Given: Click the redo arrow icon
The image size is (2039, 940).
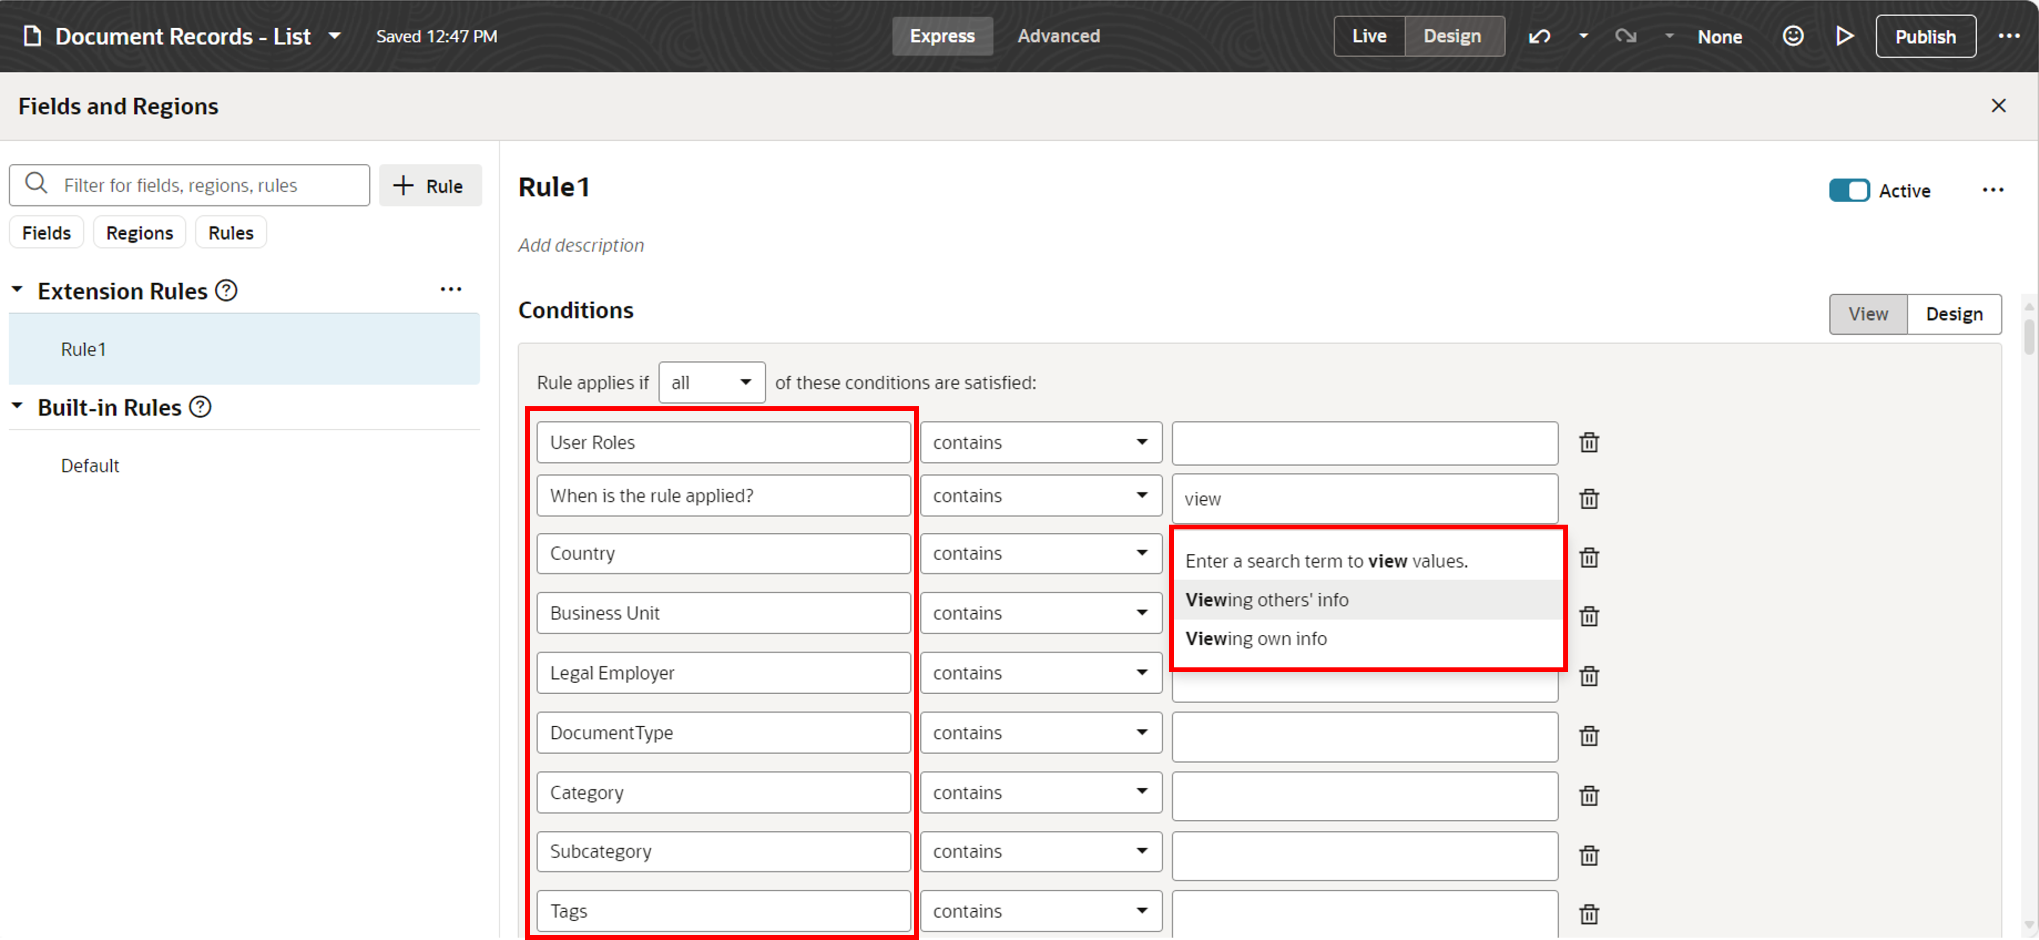Looking at the screenshot, I should tap(1625, 36).
